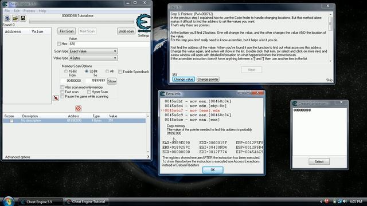Select the No description table row
The width and height of the screenshot is (367, 206).
click(74, 121)
